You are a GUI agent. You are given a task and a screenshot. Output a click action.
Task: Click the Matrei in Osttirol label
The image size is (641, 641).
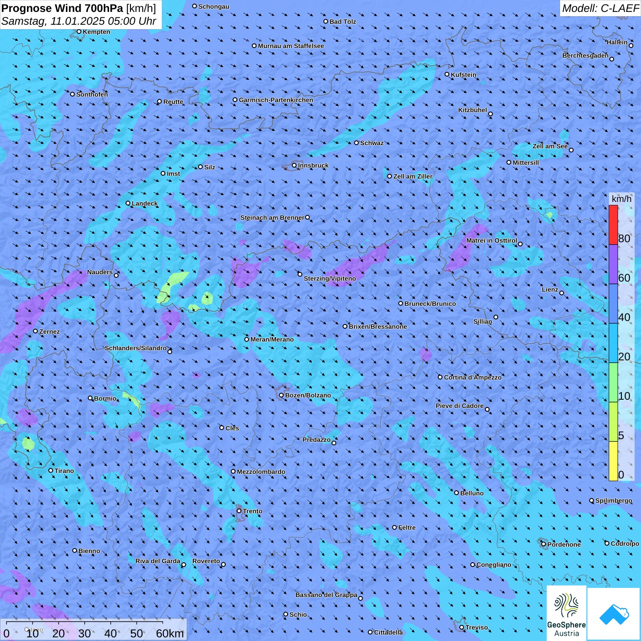(492, 240)
